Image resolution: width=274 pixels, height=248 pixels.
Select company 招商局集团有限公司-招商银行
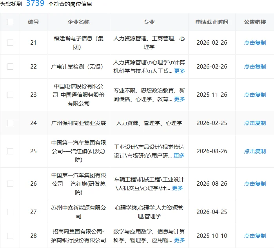[78, 236]
